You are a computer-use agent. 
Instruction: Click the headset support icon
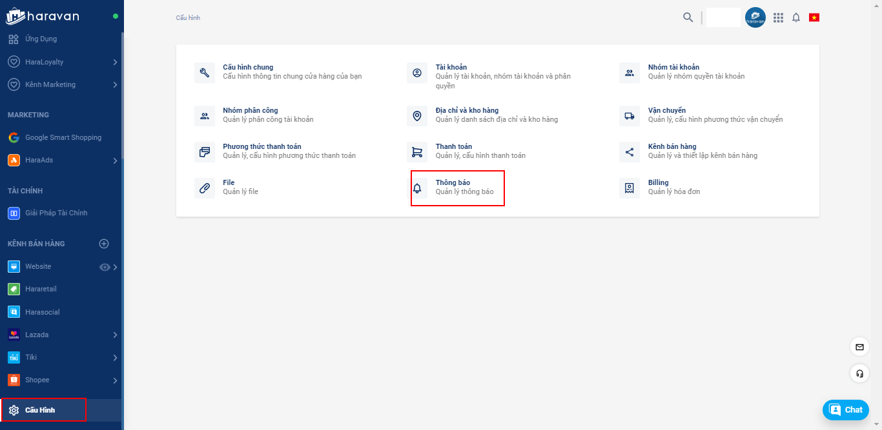859,373
